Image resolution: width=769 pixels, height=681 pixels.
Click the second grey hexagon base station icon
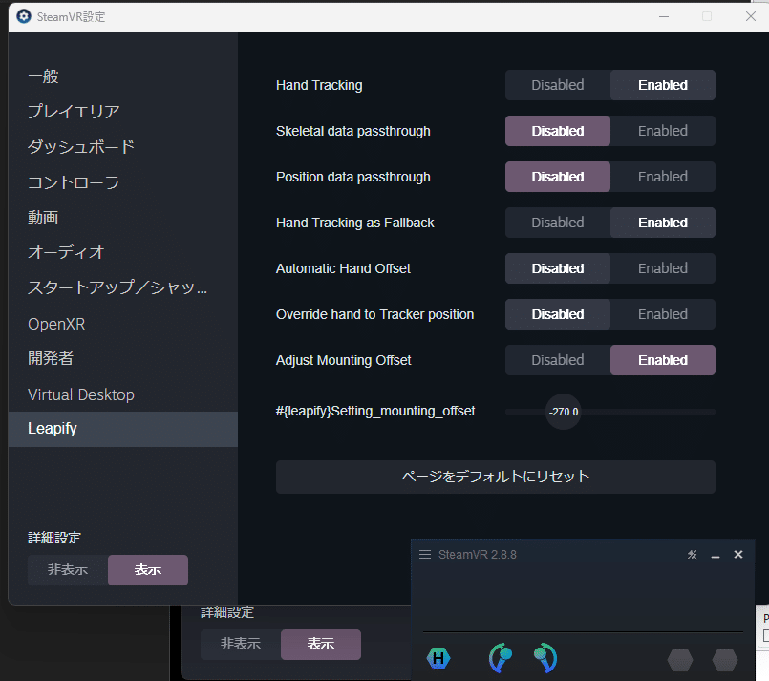tap(725, 659)
